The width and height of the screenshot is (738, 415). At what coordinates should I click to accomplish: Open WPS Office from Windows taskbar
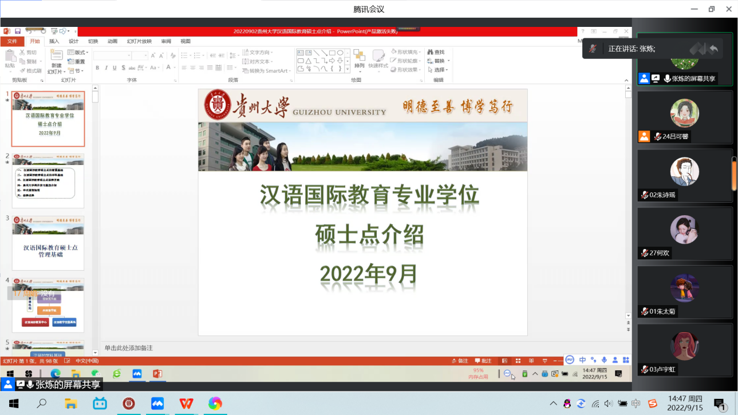coord(186,404)
